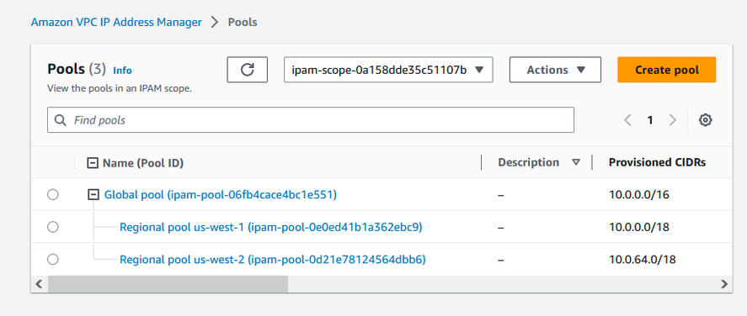Open the Actions dropdown menu

pos(555,70)
